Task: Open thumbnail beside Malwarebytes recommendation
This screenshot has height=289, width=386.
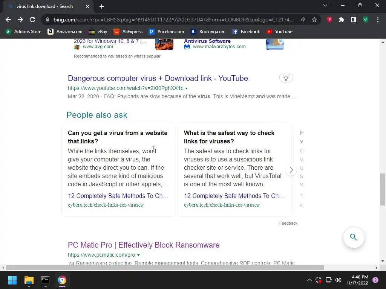Action: point(275,44)
